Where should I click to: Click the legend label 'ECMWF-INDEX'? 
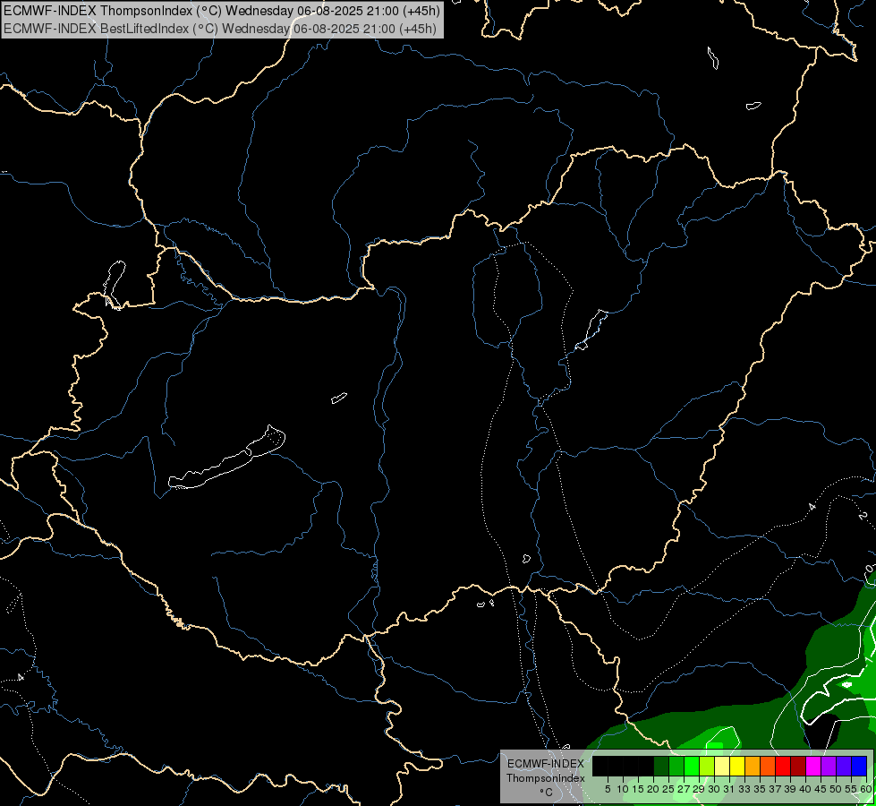tap(546, 764)
